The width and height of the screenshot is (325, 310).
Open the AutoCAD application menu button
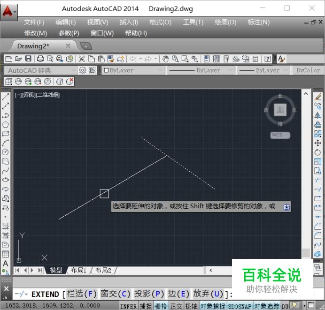click(9, 12)
